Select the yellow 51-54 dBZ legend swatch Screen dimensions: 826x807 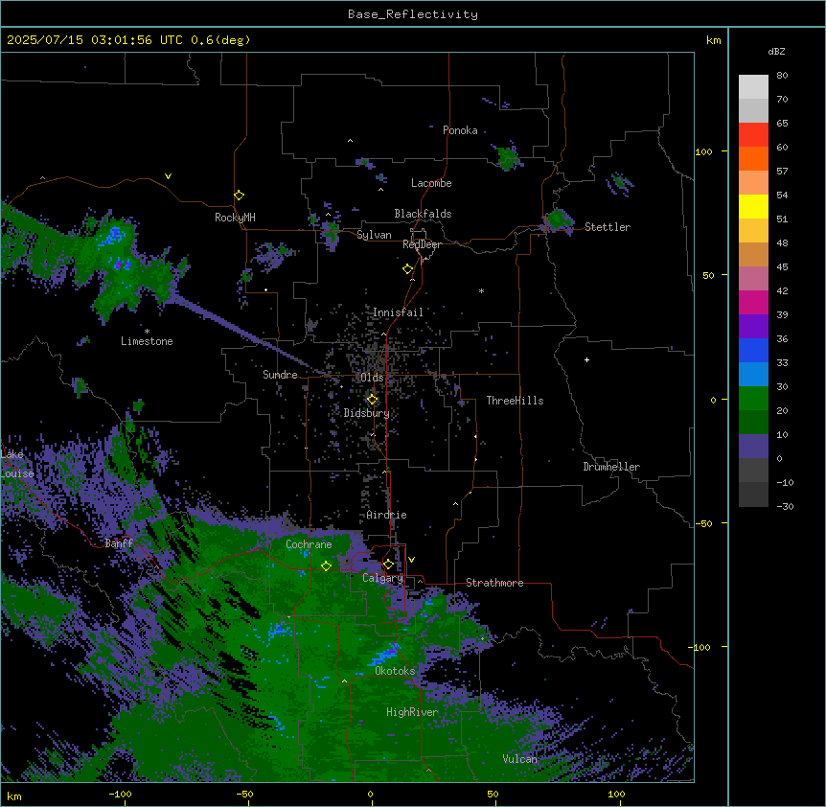753,206
